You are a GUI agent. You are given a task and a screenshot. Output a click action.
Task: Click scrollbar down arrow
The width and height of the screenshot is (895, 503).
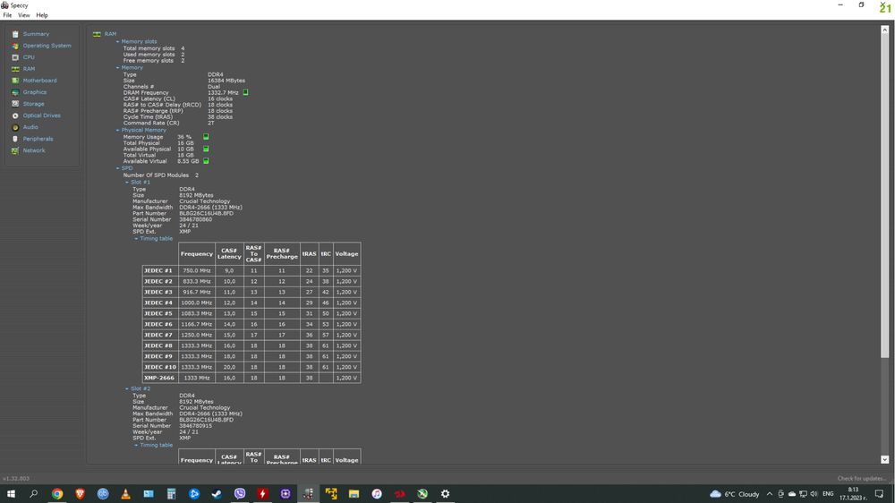pos(885,460)
